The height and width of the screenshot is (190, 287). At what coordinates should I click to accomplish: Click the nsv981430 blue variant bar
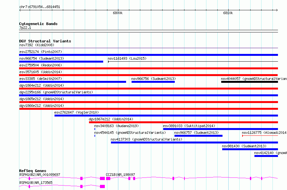[250, 149]
